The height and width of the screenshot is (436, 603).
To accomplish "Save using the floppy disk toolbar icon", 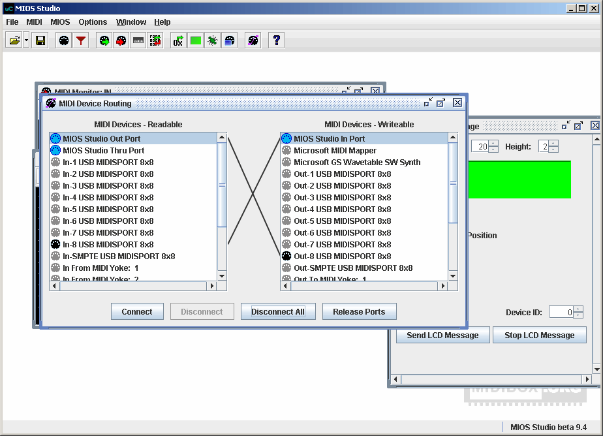I will coord(40,40).
